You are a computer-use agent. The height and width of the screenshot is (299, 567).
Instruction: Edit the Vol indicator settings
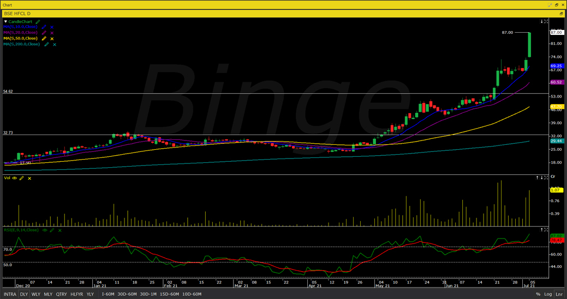[22, 178]
